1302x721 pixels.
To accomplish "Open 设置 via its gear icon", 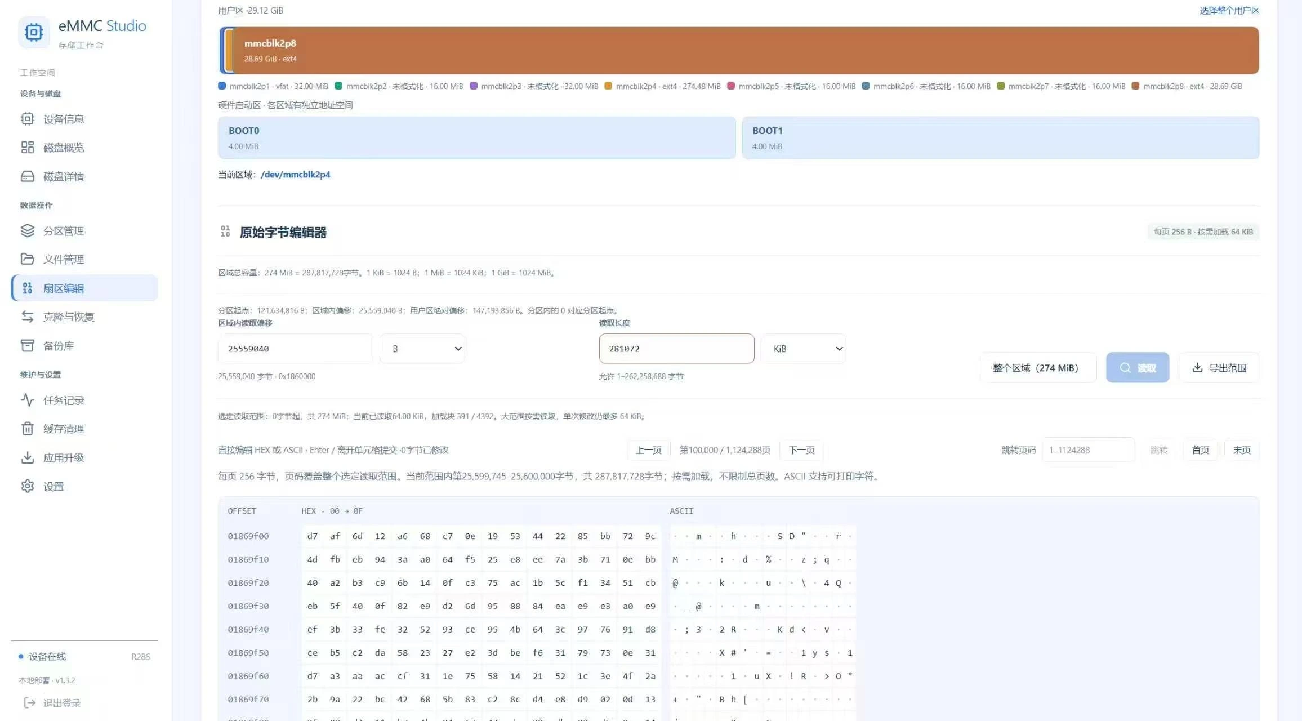I will (27, 486).
